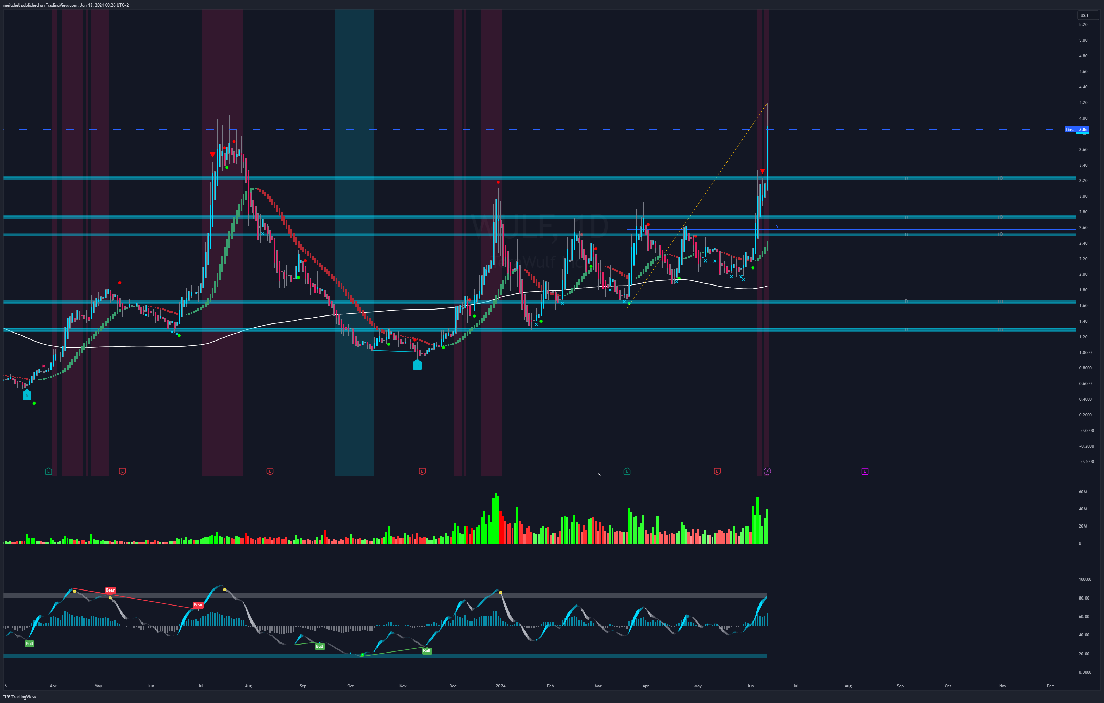Click the small blue D label at 2.60 line

coord(776,227)
